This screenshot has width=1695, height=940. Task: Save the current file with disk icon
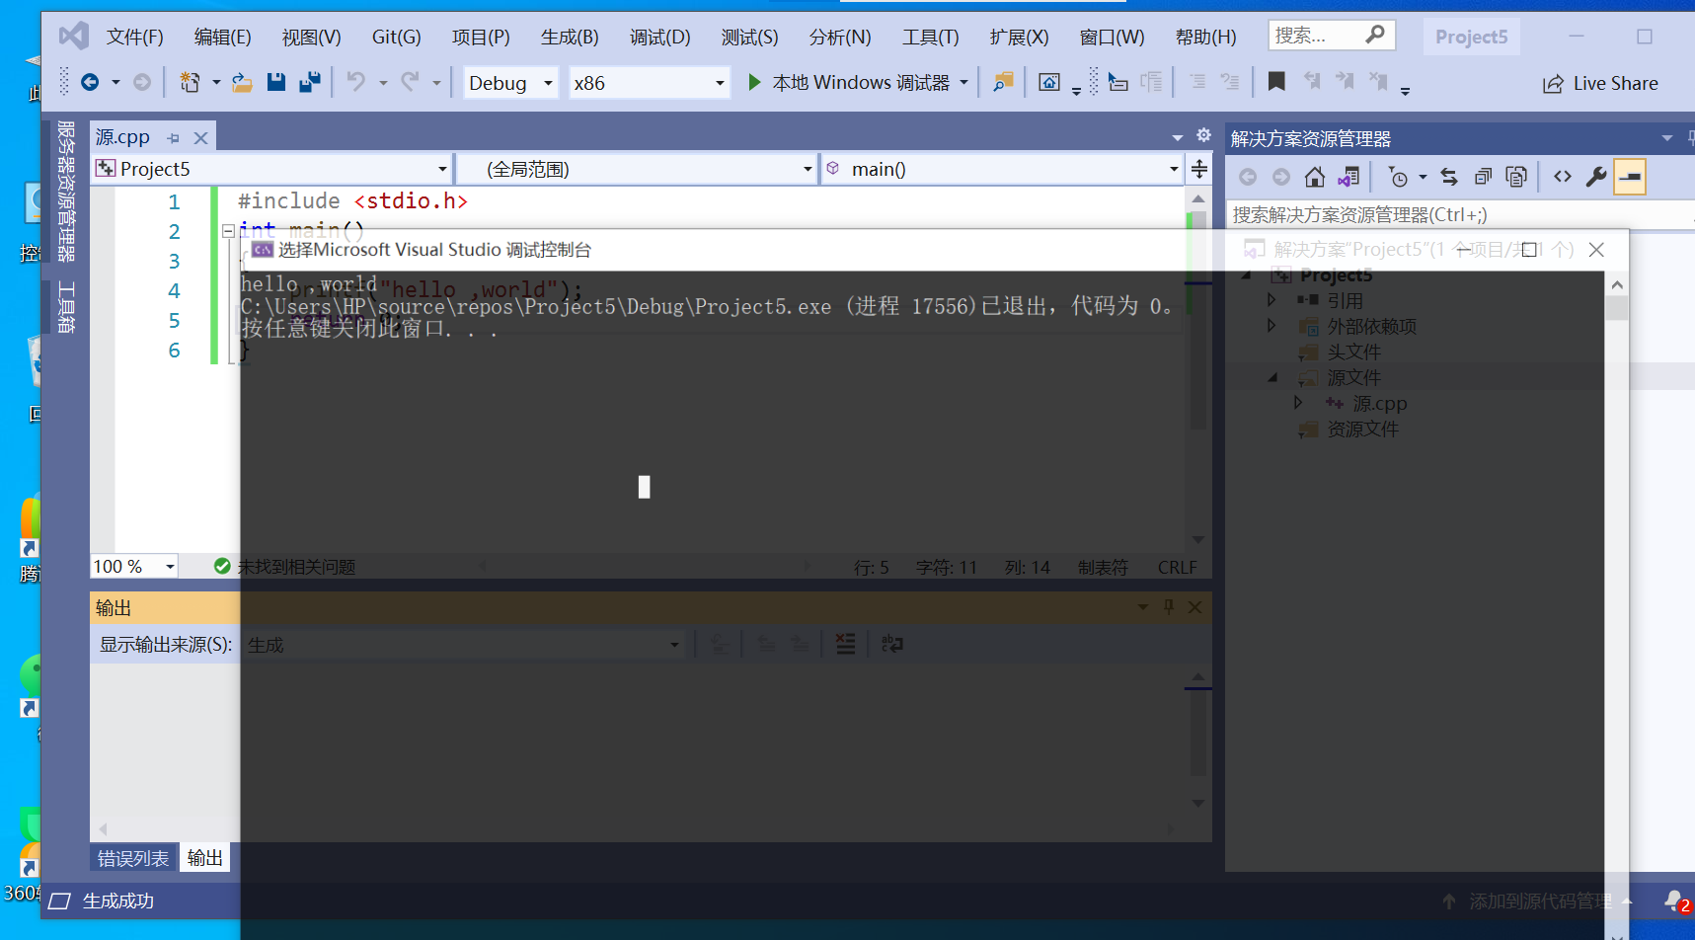click(x=276, y=83)
